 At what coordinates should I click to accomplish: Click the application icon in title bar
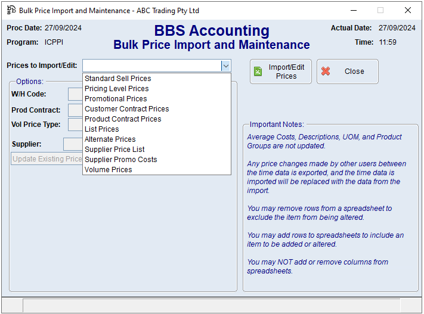pyautogui.click(x=11, y=10)
